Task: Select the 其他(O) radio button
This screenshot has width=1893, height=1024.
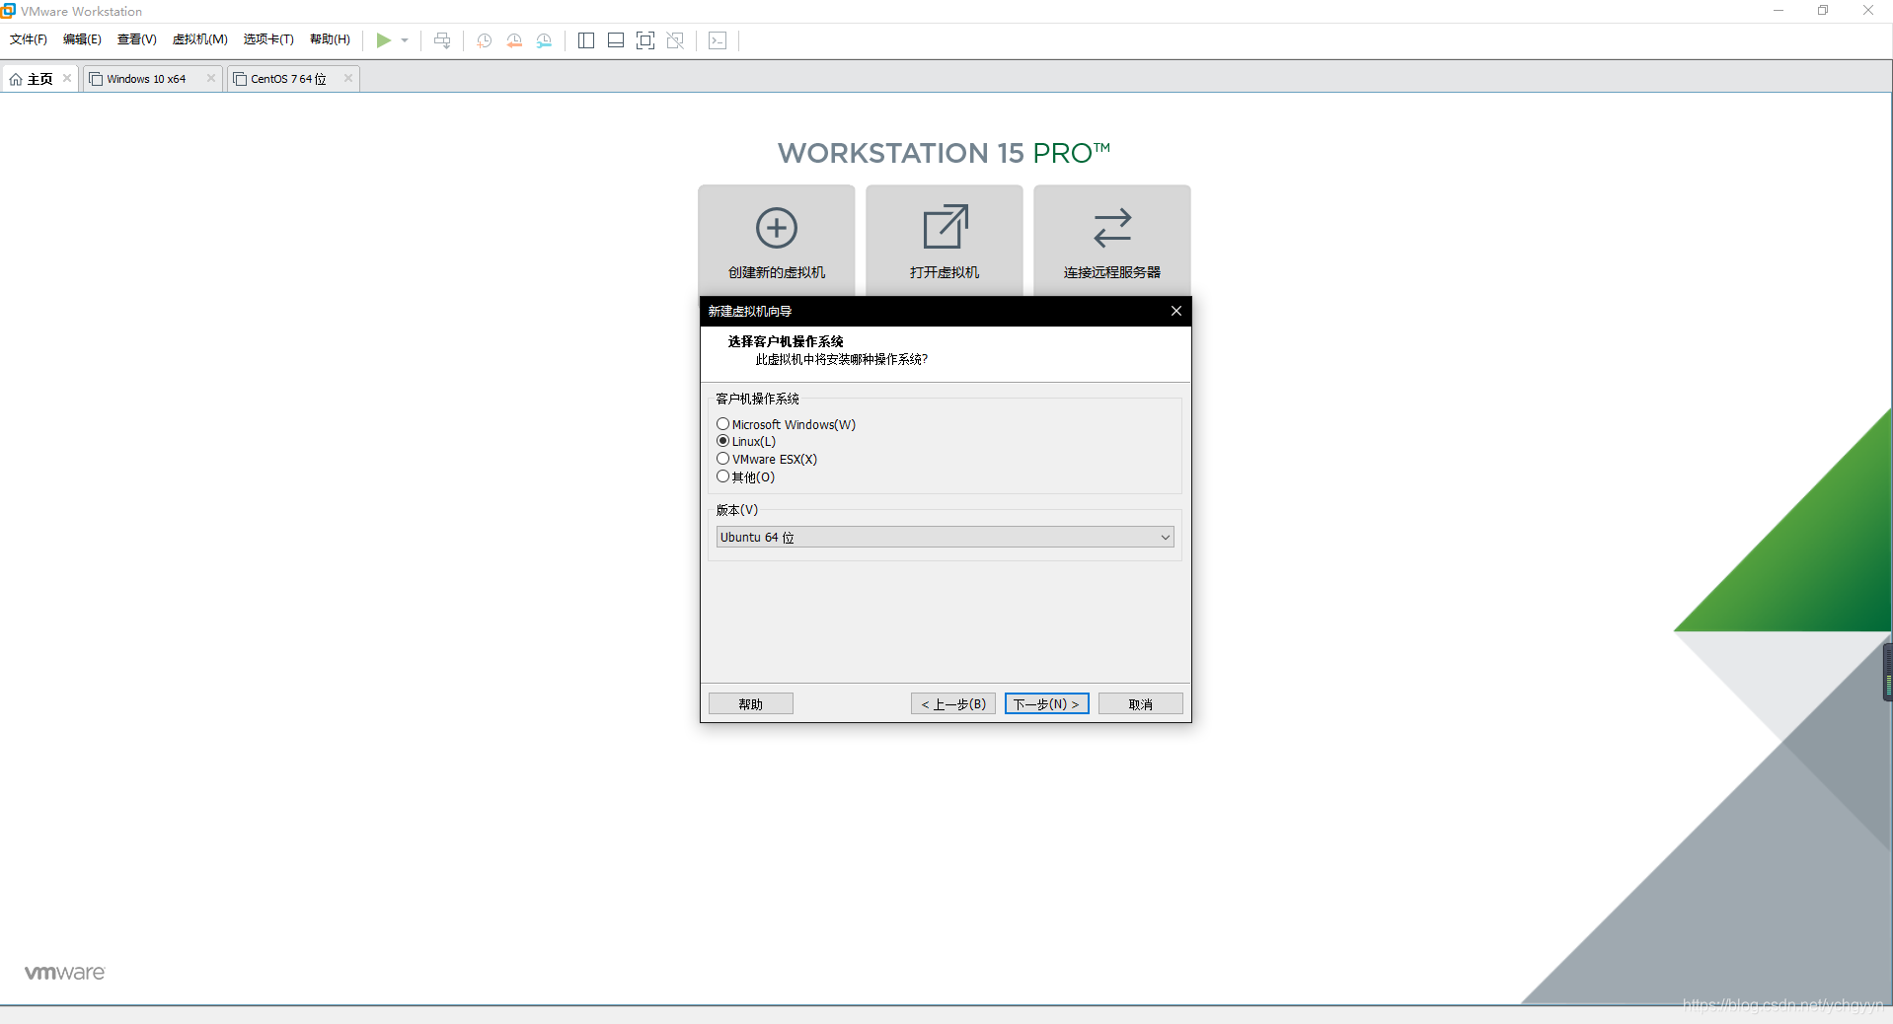Action: pos(722,476)
